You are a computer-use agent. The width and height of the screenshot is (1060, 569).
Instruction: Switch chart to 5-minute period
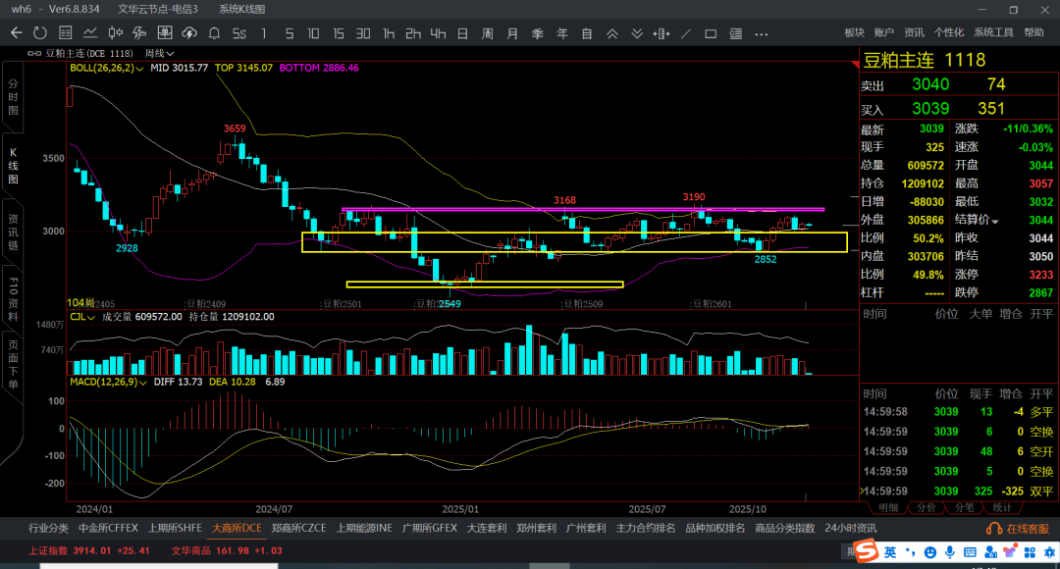point(289,33)
